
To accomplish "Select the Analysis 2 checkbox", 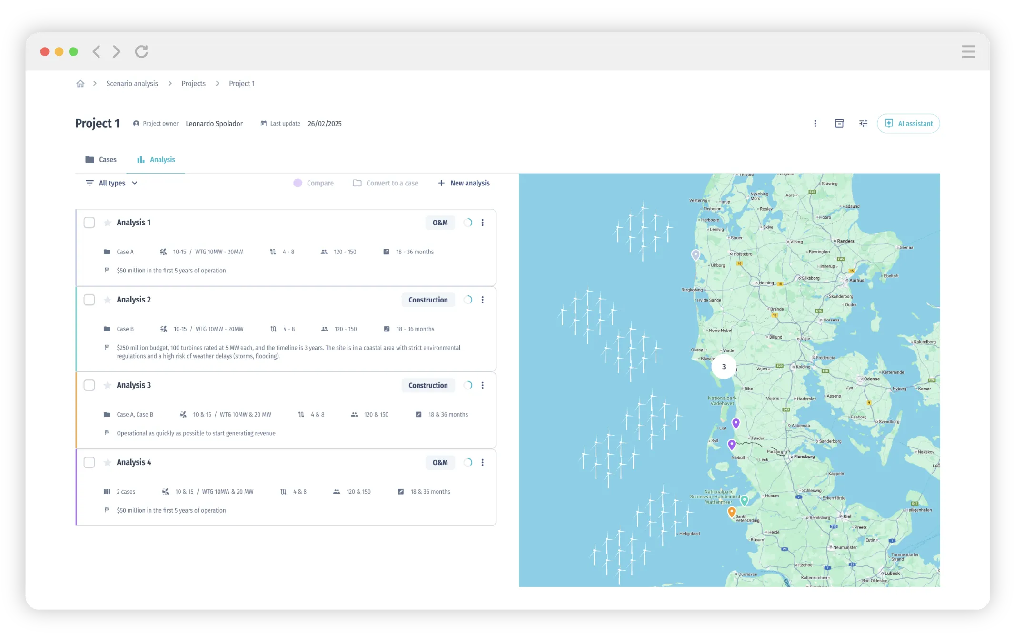I will pos(89,300).
